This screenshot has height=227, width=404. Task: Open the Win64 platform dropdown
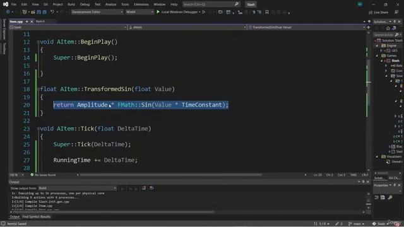click(x=140, y=12)
